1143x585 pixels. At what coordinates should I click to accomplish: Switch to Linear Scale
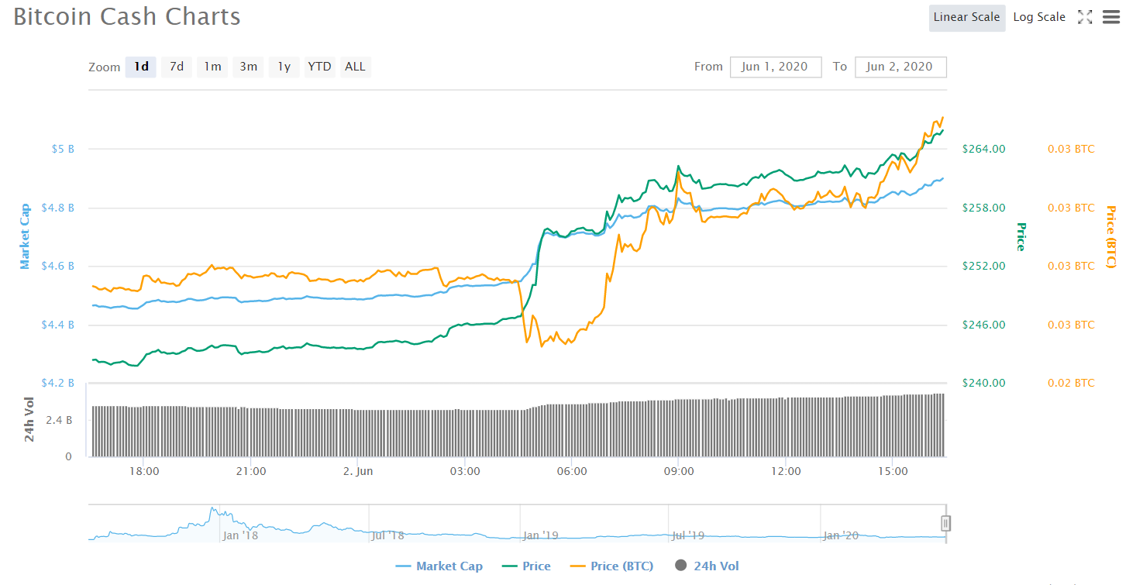(x=966, y=17)
